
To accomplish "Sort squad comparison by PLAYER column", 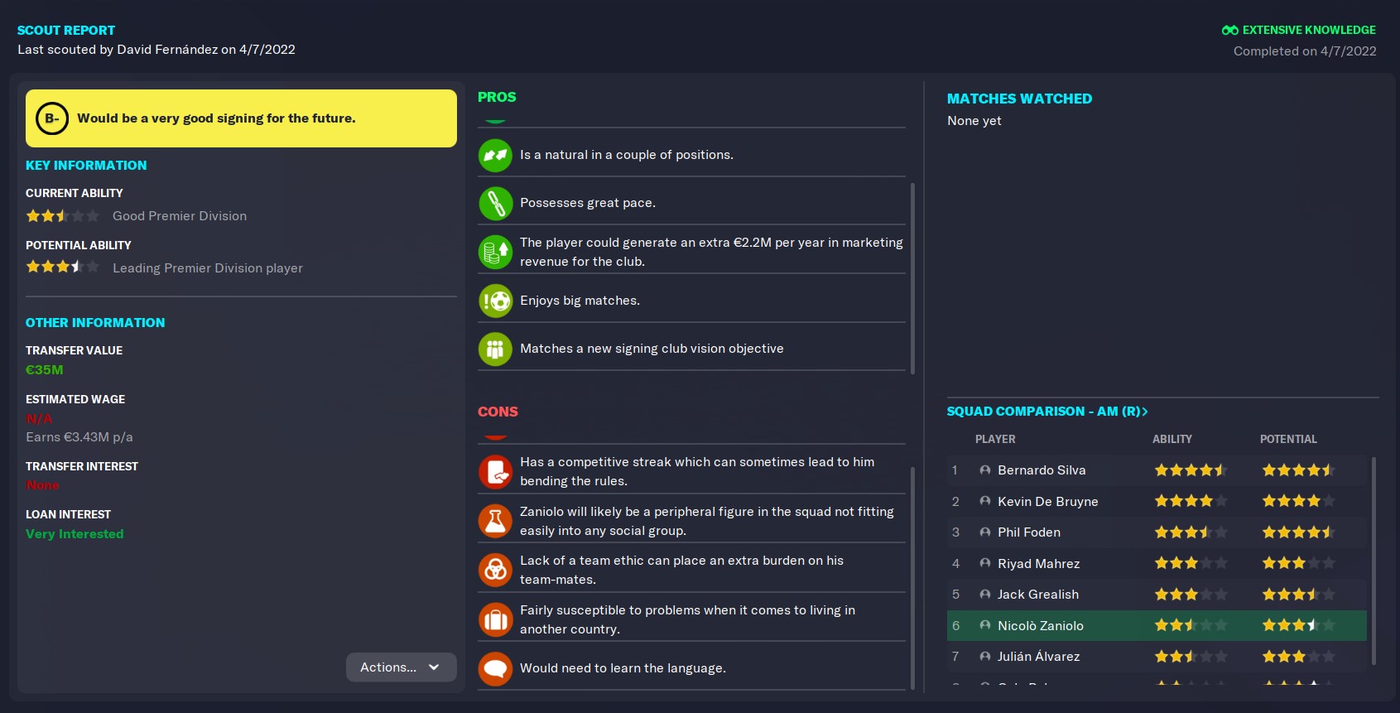I will click(995, 439).
